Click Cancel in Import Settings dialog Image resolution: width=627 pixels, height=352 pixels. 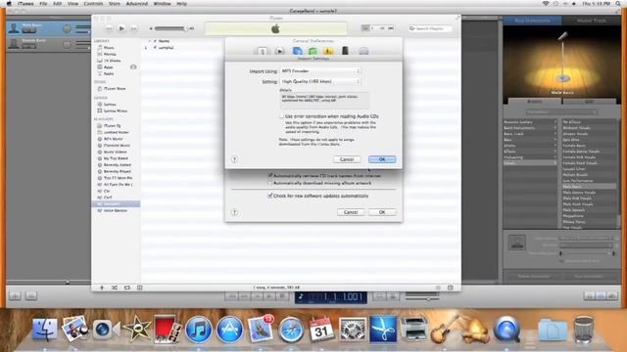[347, 159]
